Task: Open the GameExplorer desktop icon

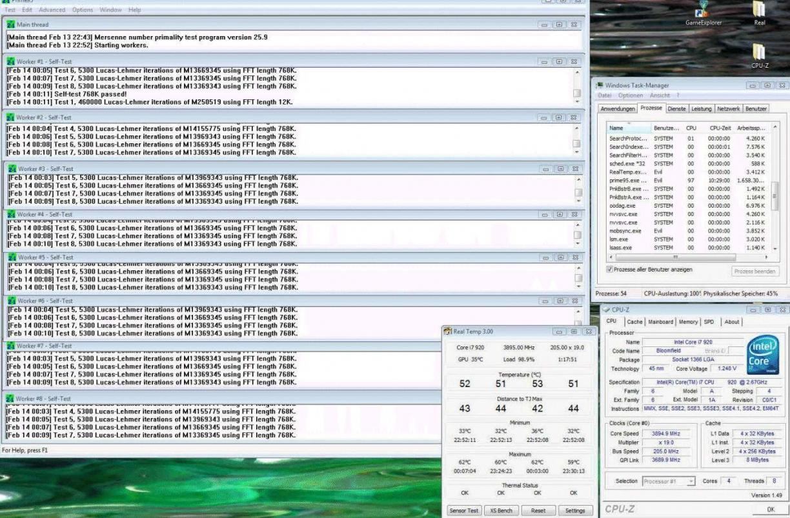Action: pyautogui.click(x=704, y=13)
